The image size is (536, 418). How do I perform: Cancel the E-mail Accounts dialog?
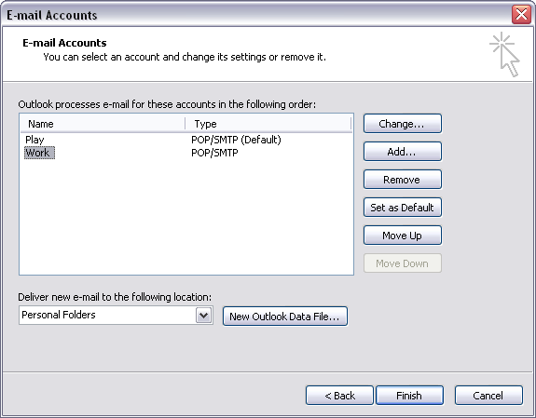pos(488,396)
